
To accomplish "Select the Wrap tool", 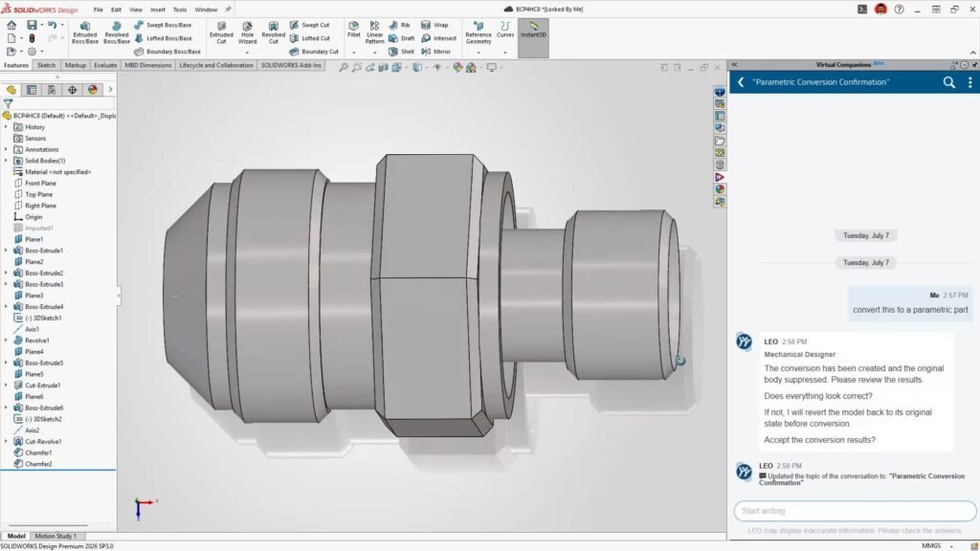I will (434, 25).
